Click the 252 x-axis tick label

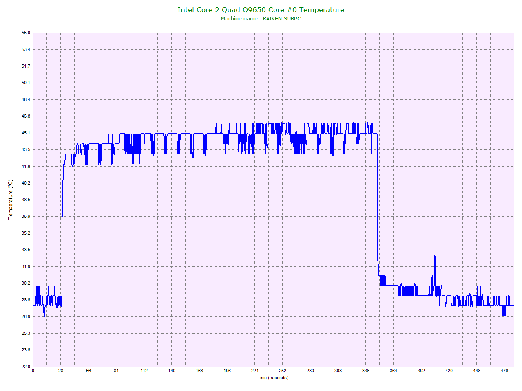283,371
